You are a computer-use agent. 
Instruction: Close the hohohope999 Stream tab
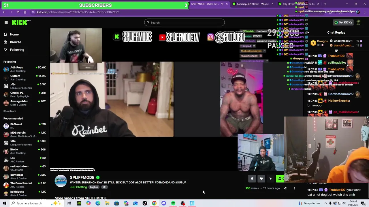272,4
